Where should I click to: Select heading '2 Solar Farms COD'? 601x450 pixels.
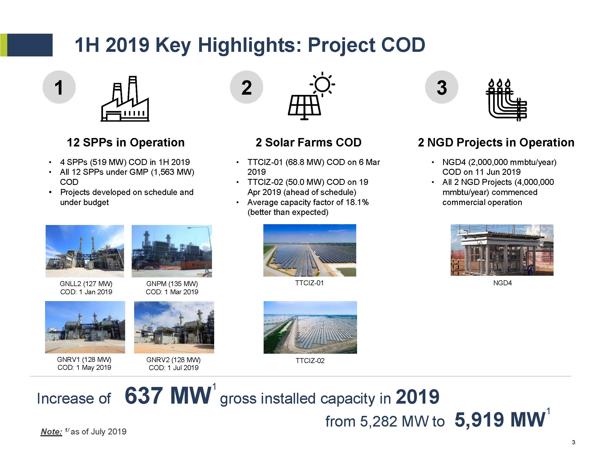pyautogui.click(x=309, y=143)
